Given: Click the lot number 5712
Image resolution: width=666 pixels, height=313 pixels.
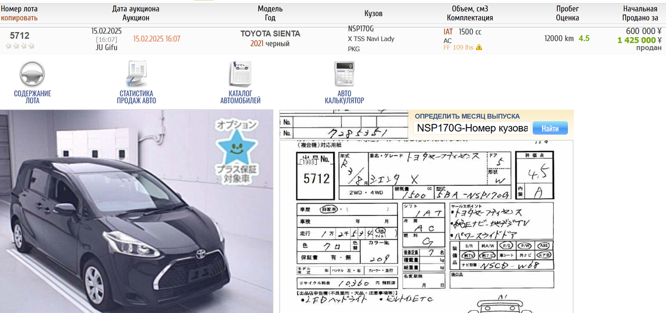Looking at the screenshot, I should click(19, 36).
